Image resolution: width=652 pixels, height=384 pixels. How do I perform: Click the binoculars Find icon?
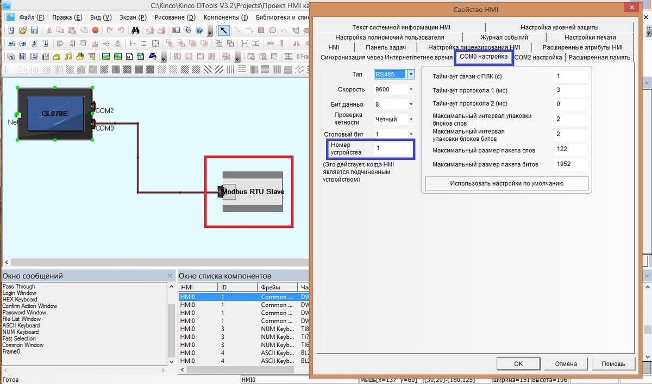coord(135,30)
